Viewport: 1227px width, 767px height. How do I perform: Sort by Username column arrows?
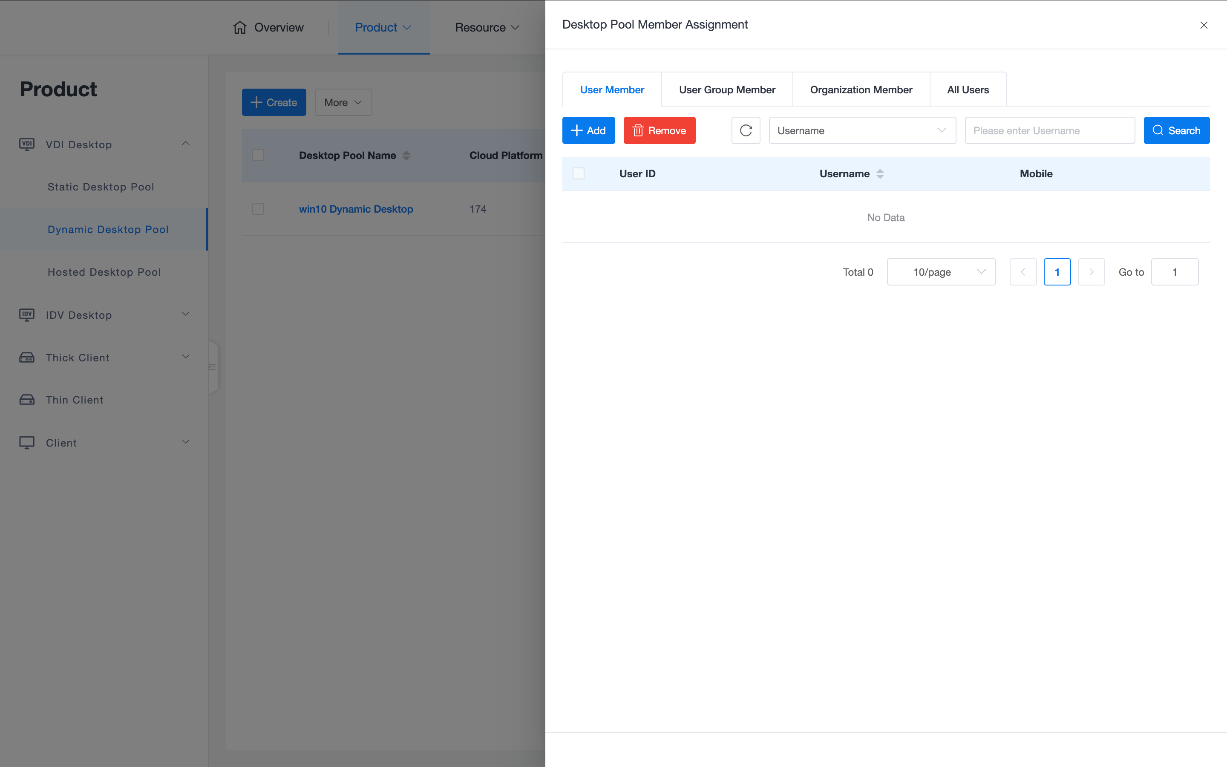point(880,174)
